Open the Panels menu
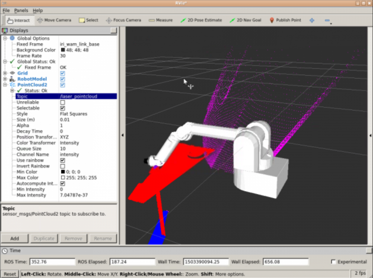373x278 pixels. point(21,10)
